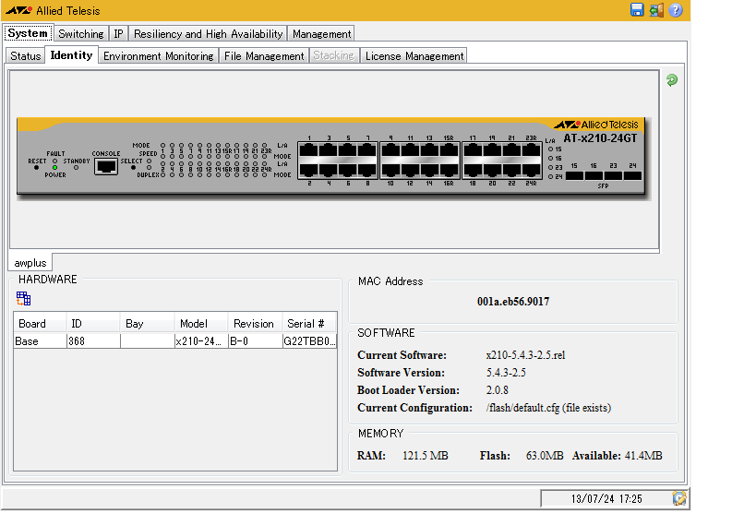Click the clock icon in status bar

(x=678, y=498)
